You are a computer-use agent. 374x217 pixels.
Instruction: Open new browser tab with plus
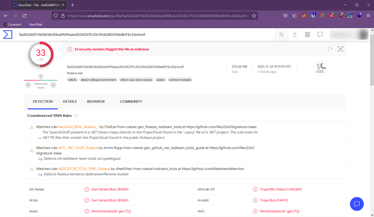click(x=73, y=5)
